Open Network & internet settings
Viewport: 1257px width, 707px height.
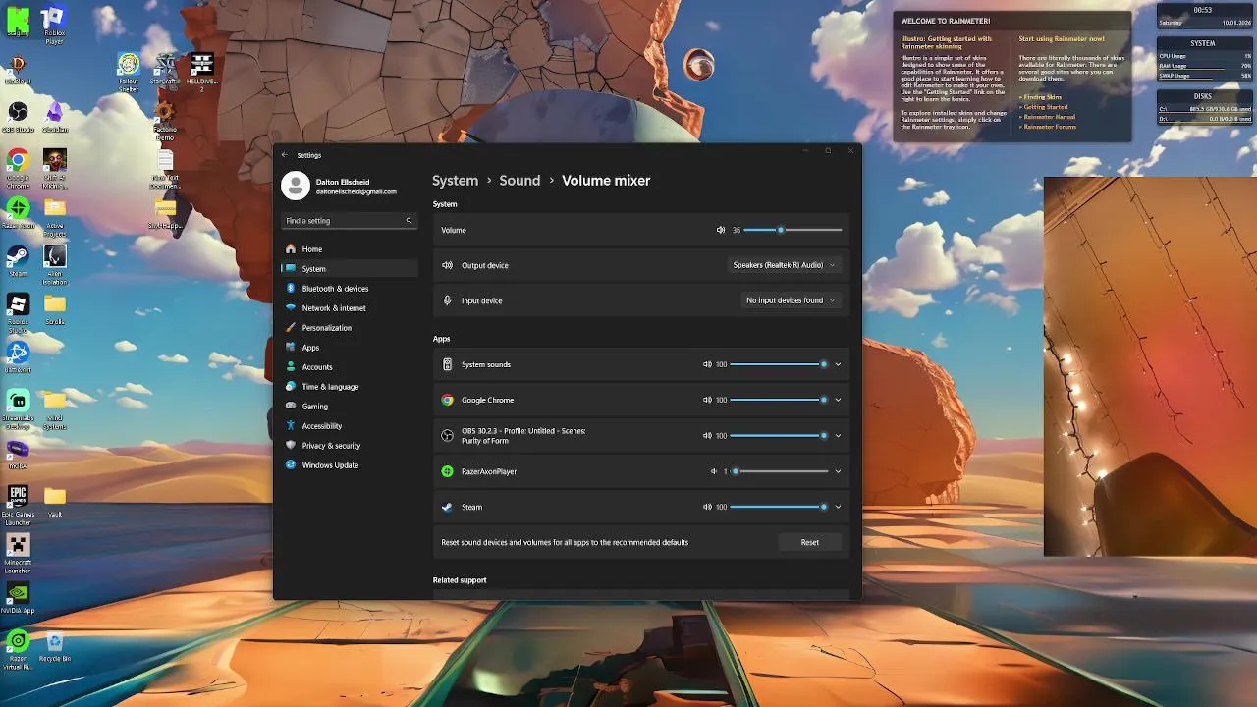click(350, 308)
